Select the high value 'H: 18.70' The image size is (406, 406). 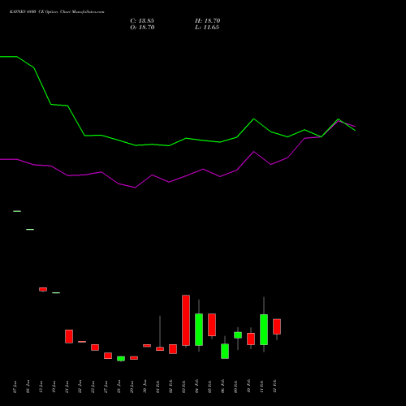click(x=207, y=21)
